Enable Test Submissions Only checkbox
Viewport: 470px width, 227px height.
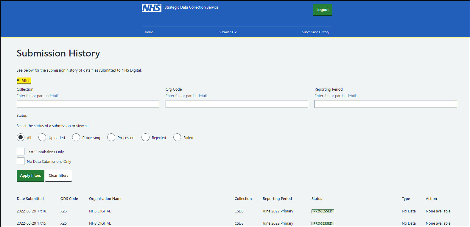click(x=21, y=152)
